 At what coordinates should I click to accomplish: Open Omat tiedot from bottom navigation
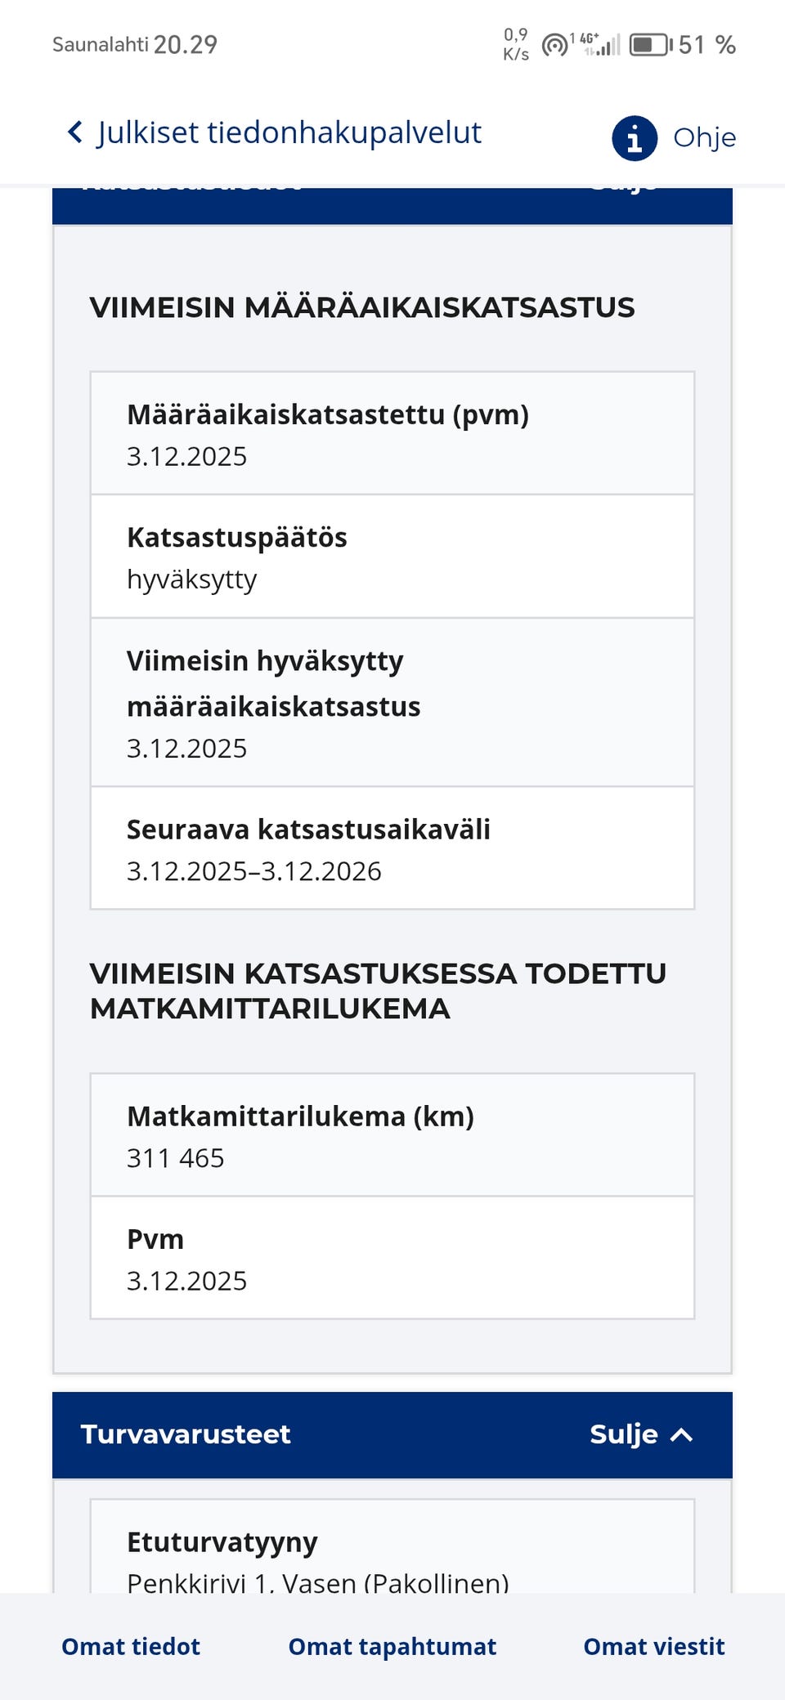coord(129,1646)
